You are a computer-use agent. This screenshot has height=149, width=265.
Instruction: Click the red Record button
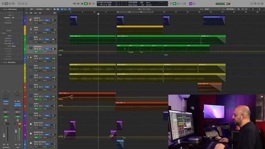coord(90,4)
